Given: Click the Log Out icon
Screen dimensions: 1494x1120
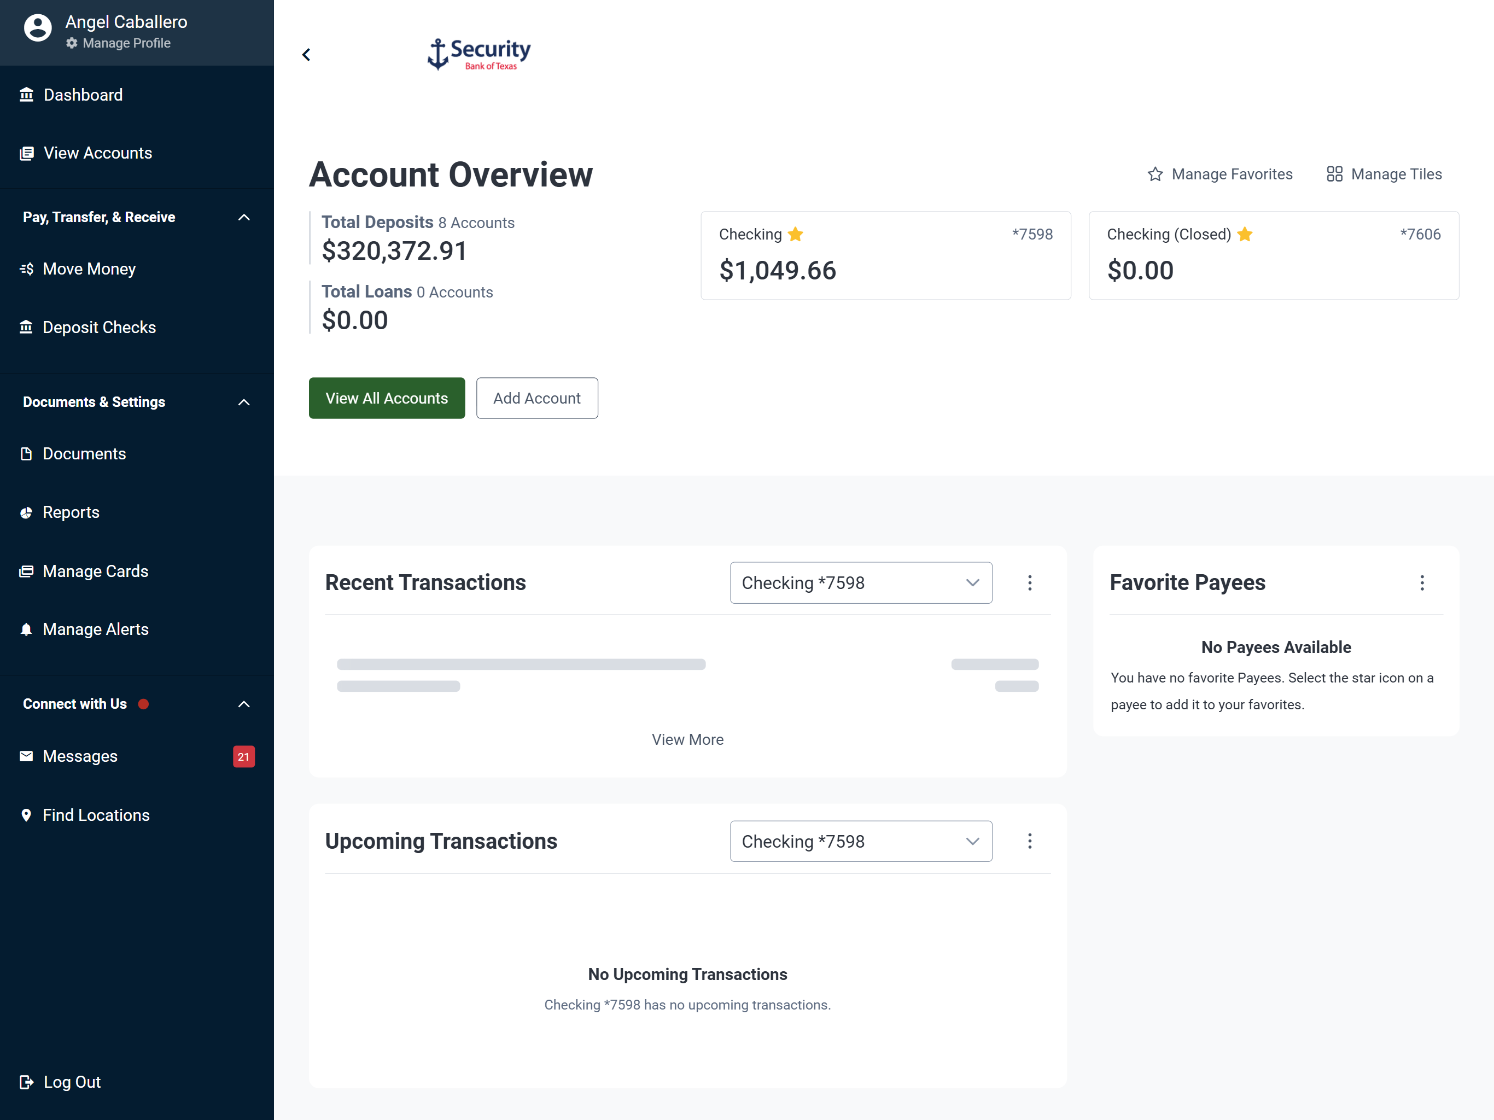Looking at the screenshot, I should tap(26, 1082).
